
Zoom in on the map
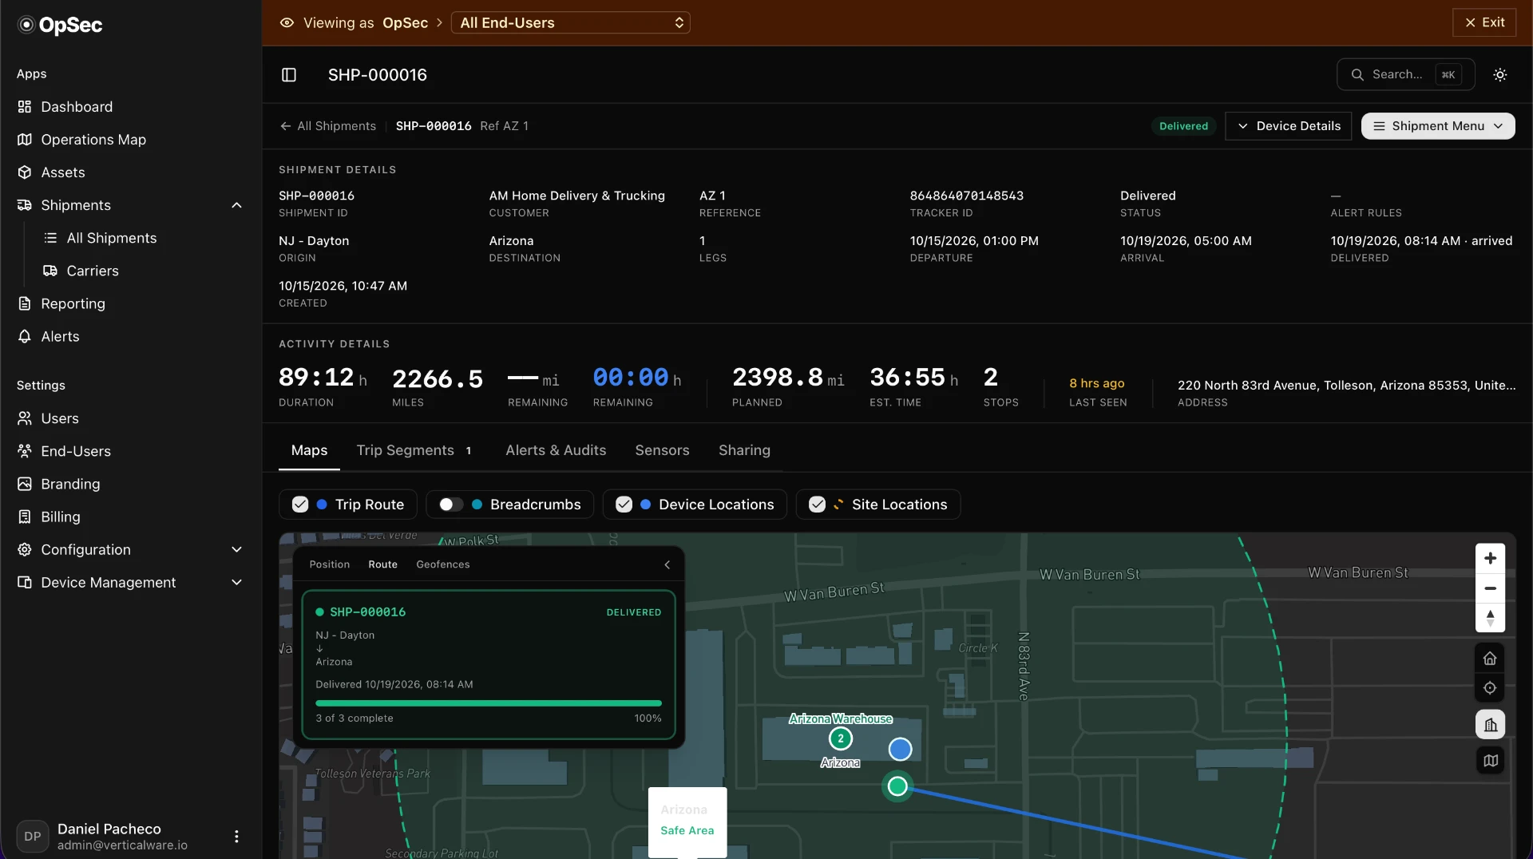coord(1490,558)
